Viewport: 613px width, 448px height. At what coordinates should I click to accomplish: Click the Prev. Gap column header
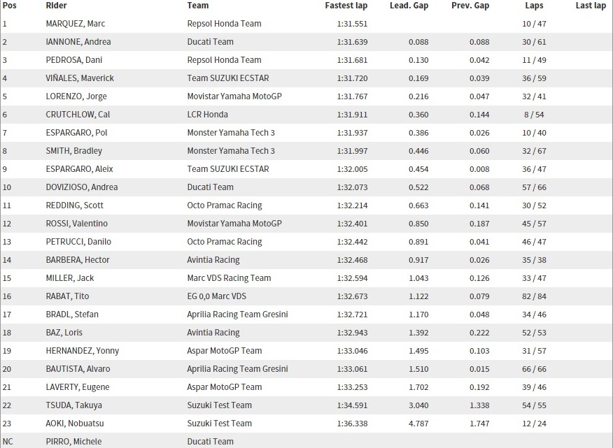pos(469,6)
